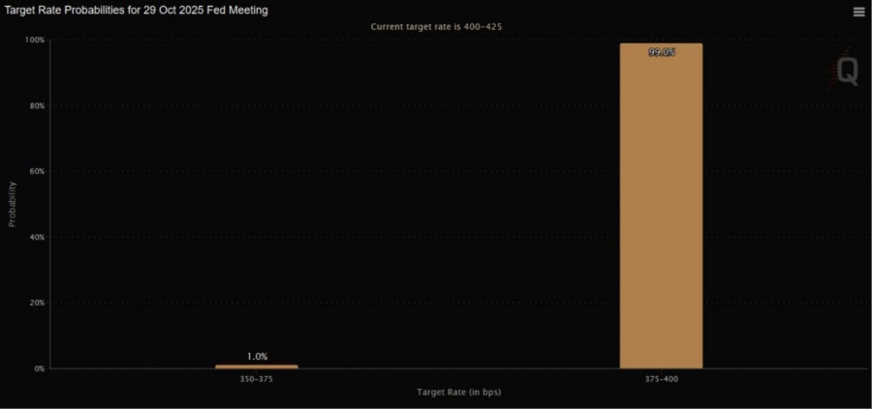Click the 20% y-axis tick label
Image resolution: width=872 pixels, height=409 pixels.
[37, 303]
